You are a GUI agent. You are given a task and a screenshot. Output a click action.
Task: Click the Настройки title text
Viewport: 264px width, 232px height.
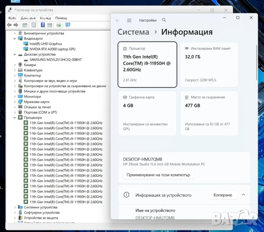coord(148,20)
